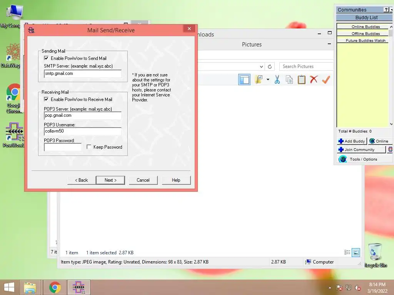Open Tools / Options in buddy panel
This screenshot has width=394, height=295.
click(x=363, y=159)
